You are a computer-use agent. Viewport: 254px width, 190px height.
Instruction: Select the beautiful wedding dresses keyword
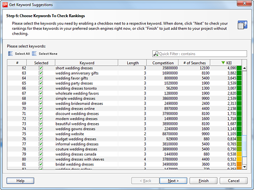pyautogui.click(x=77, y=124)
